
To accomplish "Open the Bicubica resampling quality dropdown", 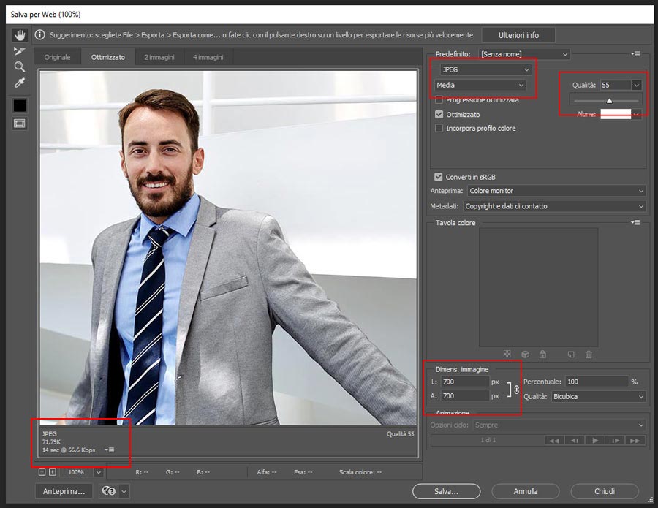I will [x=598, y=396].
